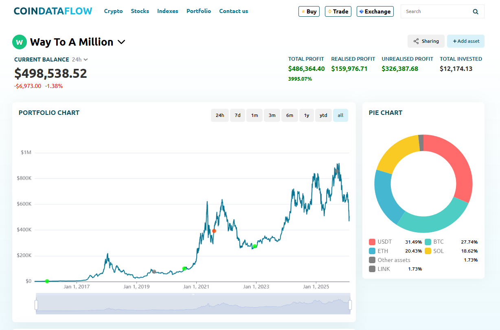This screenshot has width=500, height=330.
Task: Click the CoinDataFlow logo
Action: (53, 11)
